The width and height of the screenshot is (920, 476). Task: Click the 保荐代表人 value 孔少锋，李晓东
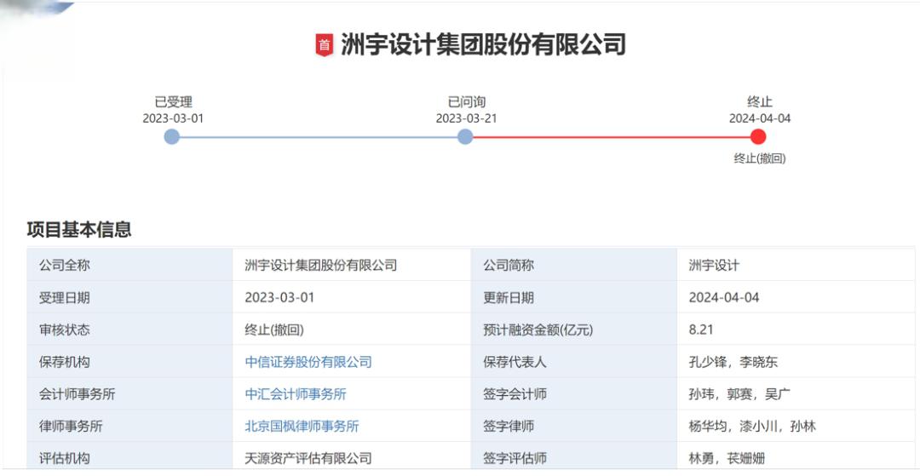[733, 362]
